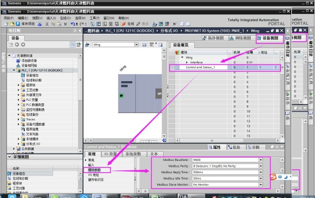Open the Modbus Parity dropdown
Image resolution: width=315 pixels, height=198 pixels.
(x=261, y=166)
